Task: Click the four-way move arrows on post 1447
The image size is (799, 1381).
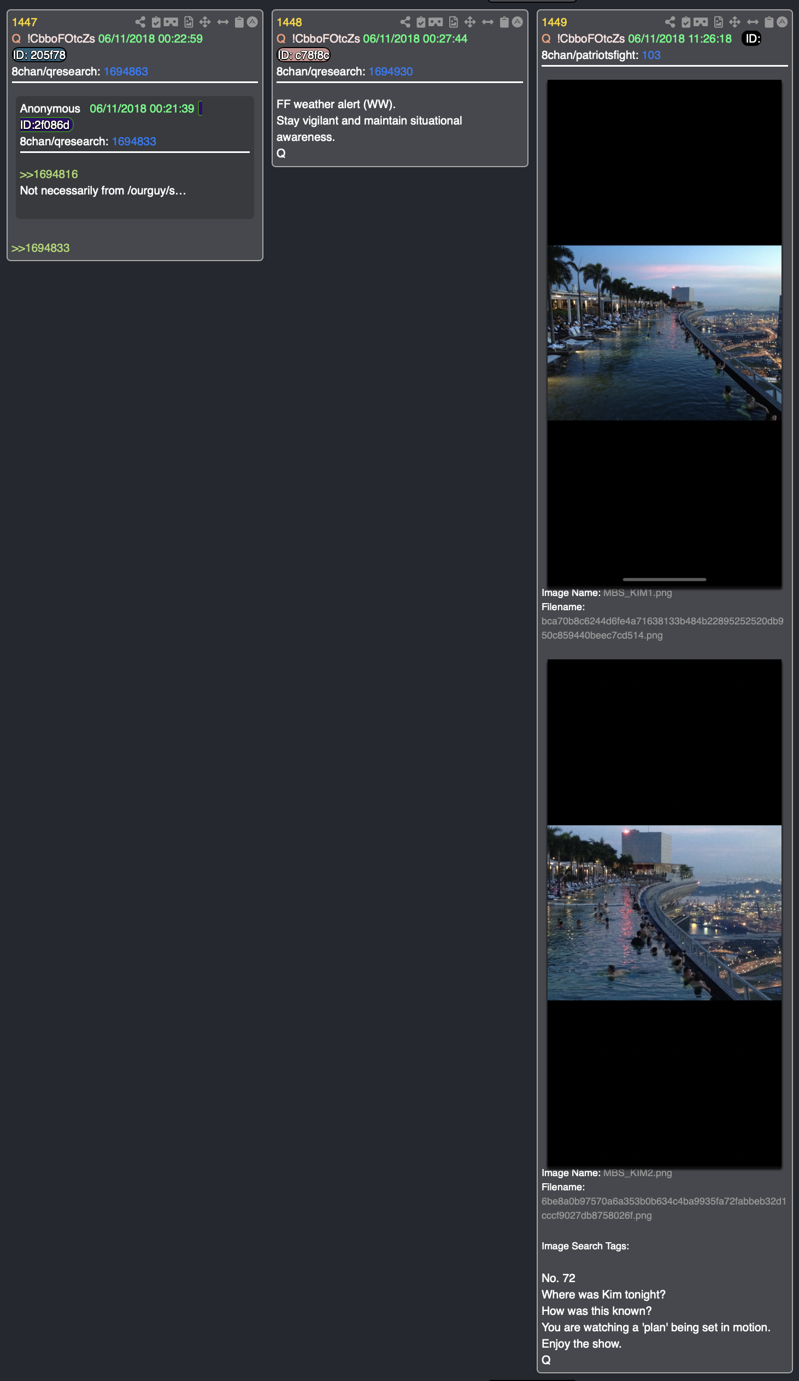Action: (x=205, y=22)
